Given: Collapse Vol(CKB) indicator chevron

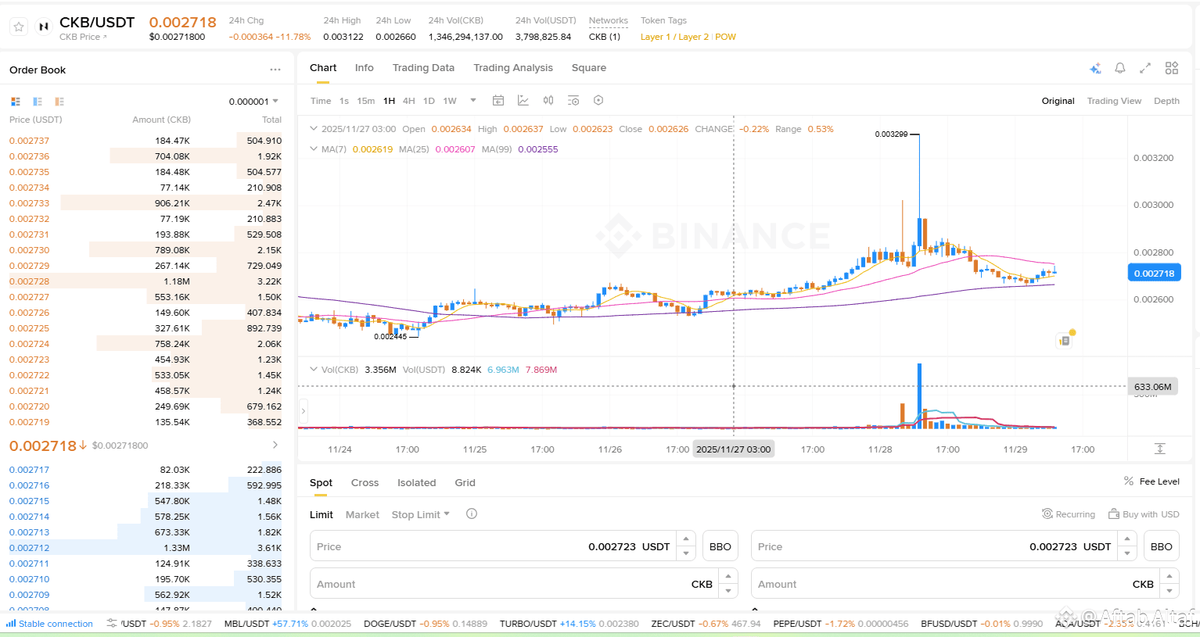Looking at the screenshot, I should pyautogui.click(x=314, y=370).
